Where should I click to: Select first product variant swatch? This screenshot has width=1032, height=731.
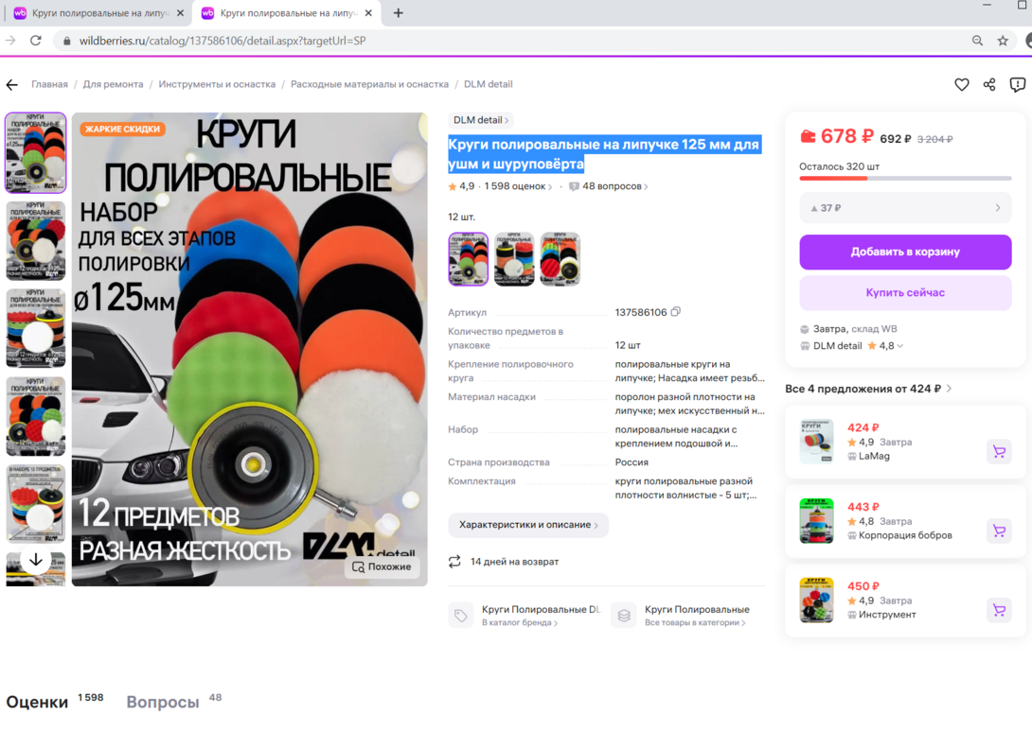coord(468,258)
